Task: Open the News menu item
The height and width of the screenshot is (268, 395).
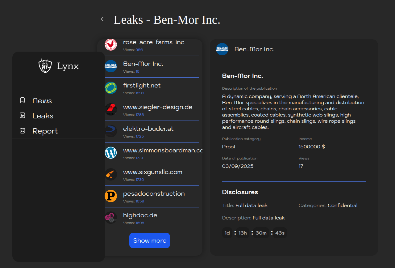Action: (59, 100)
